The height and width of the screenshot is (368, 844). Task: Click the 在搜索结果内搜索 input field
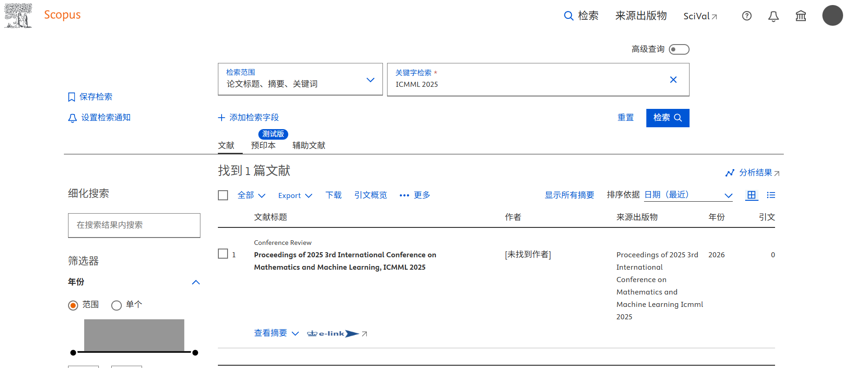134,225
